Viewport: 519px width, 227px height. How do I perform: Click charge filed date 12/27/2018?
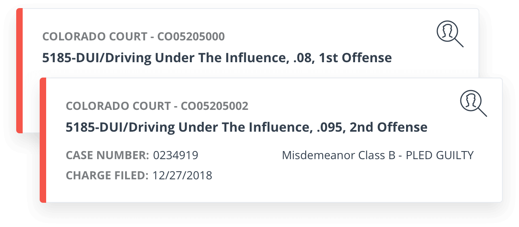coord(182,176)
